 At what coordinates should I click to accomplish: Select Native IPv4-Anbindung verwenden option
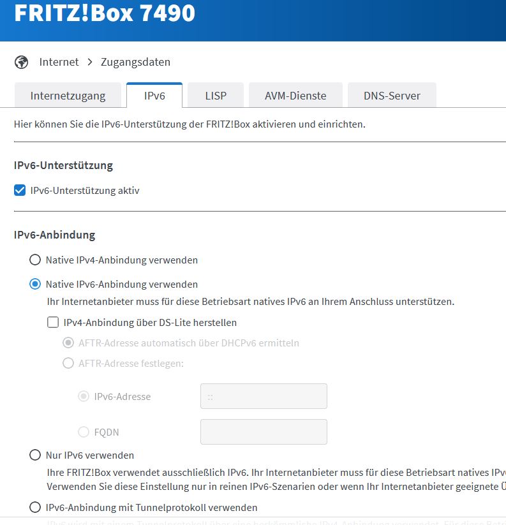(36, 260)
